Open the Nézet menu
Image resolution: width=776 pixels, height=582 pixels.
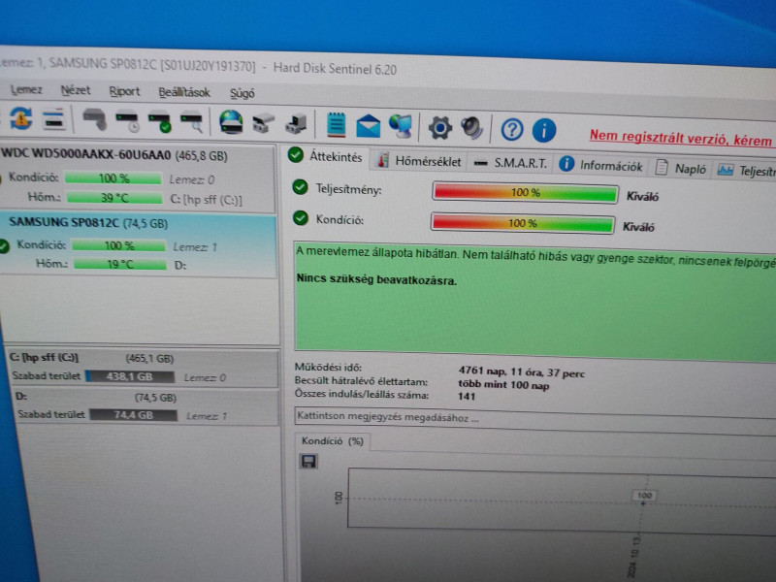coord(76,90)
